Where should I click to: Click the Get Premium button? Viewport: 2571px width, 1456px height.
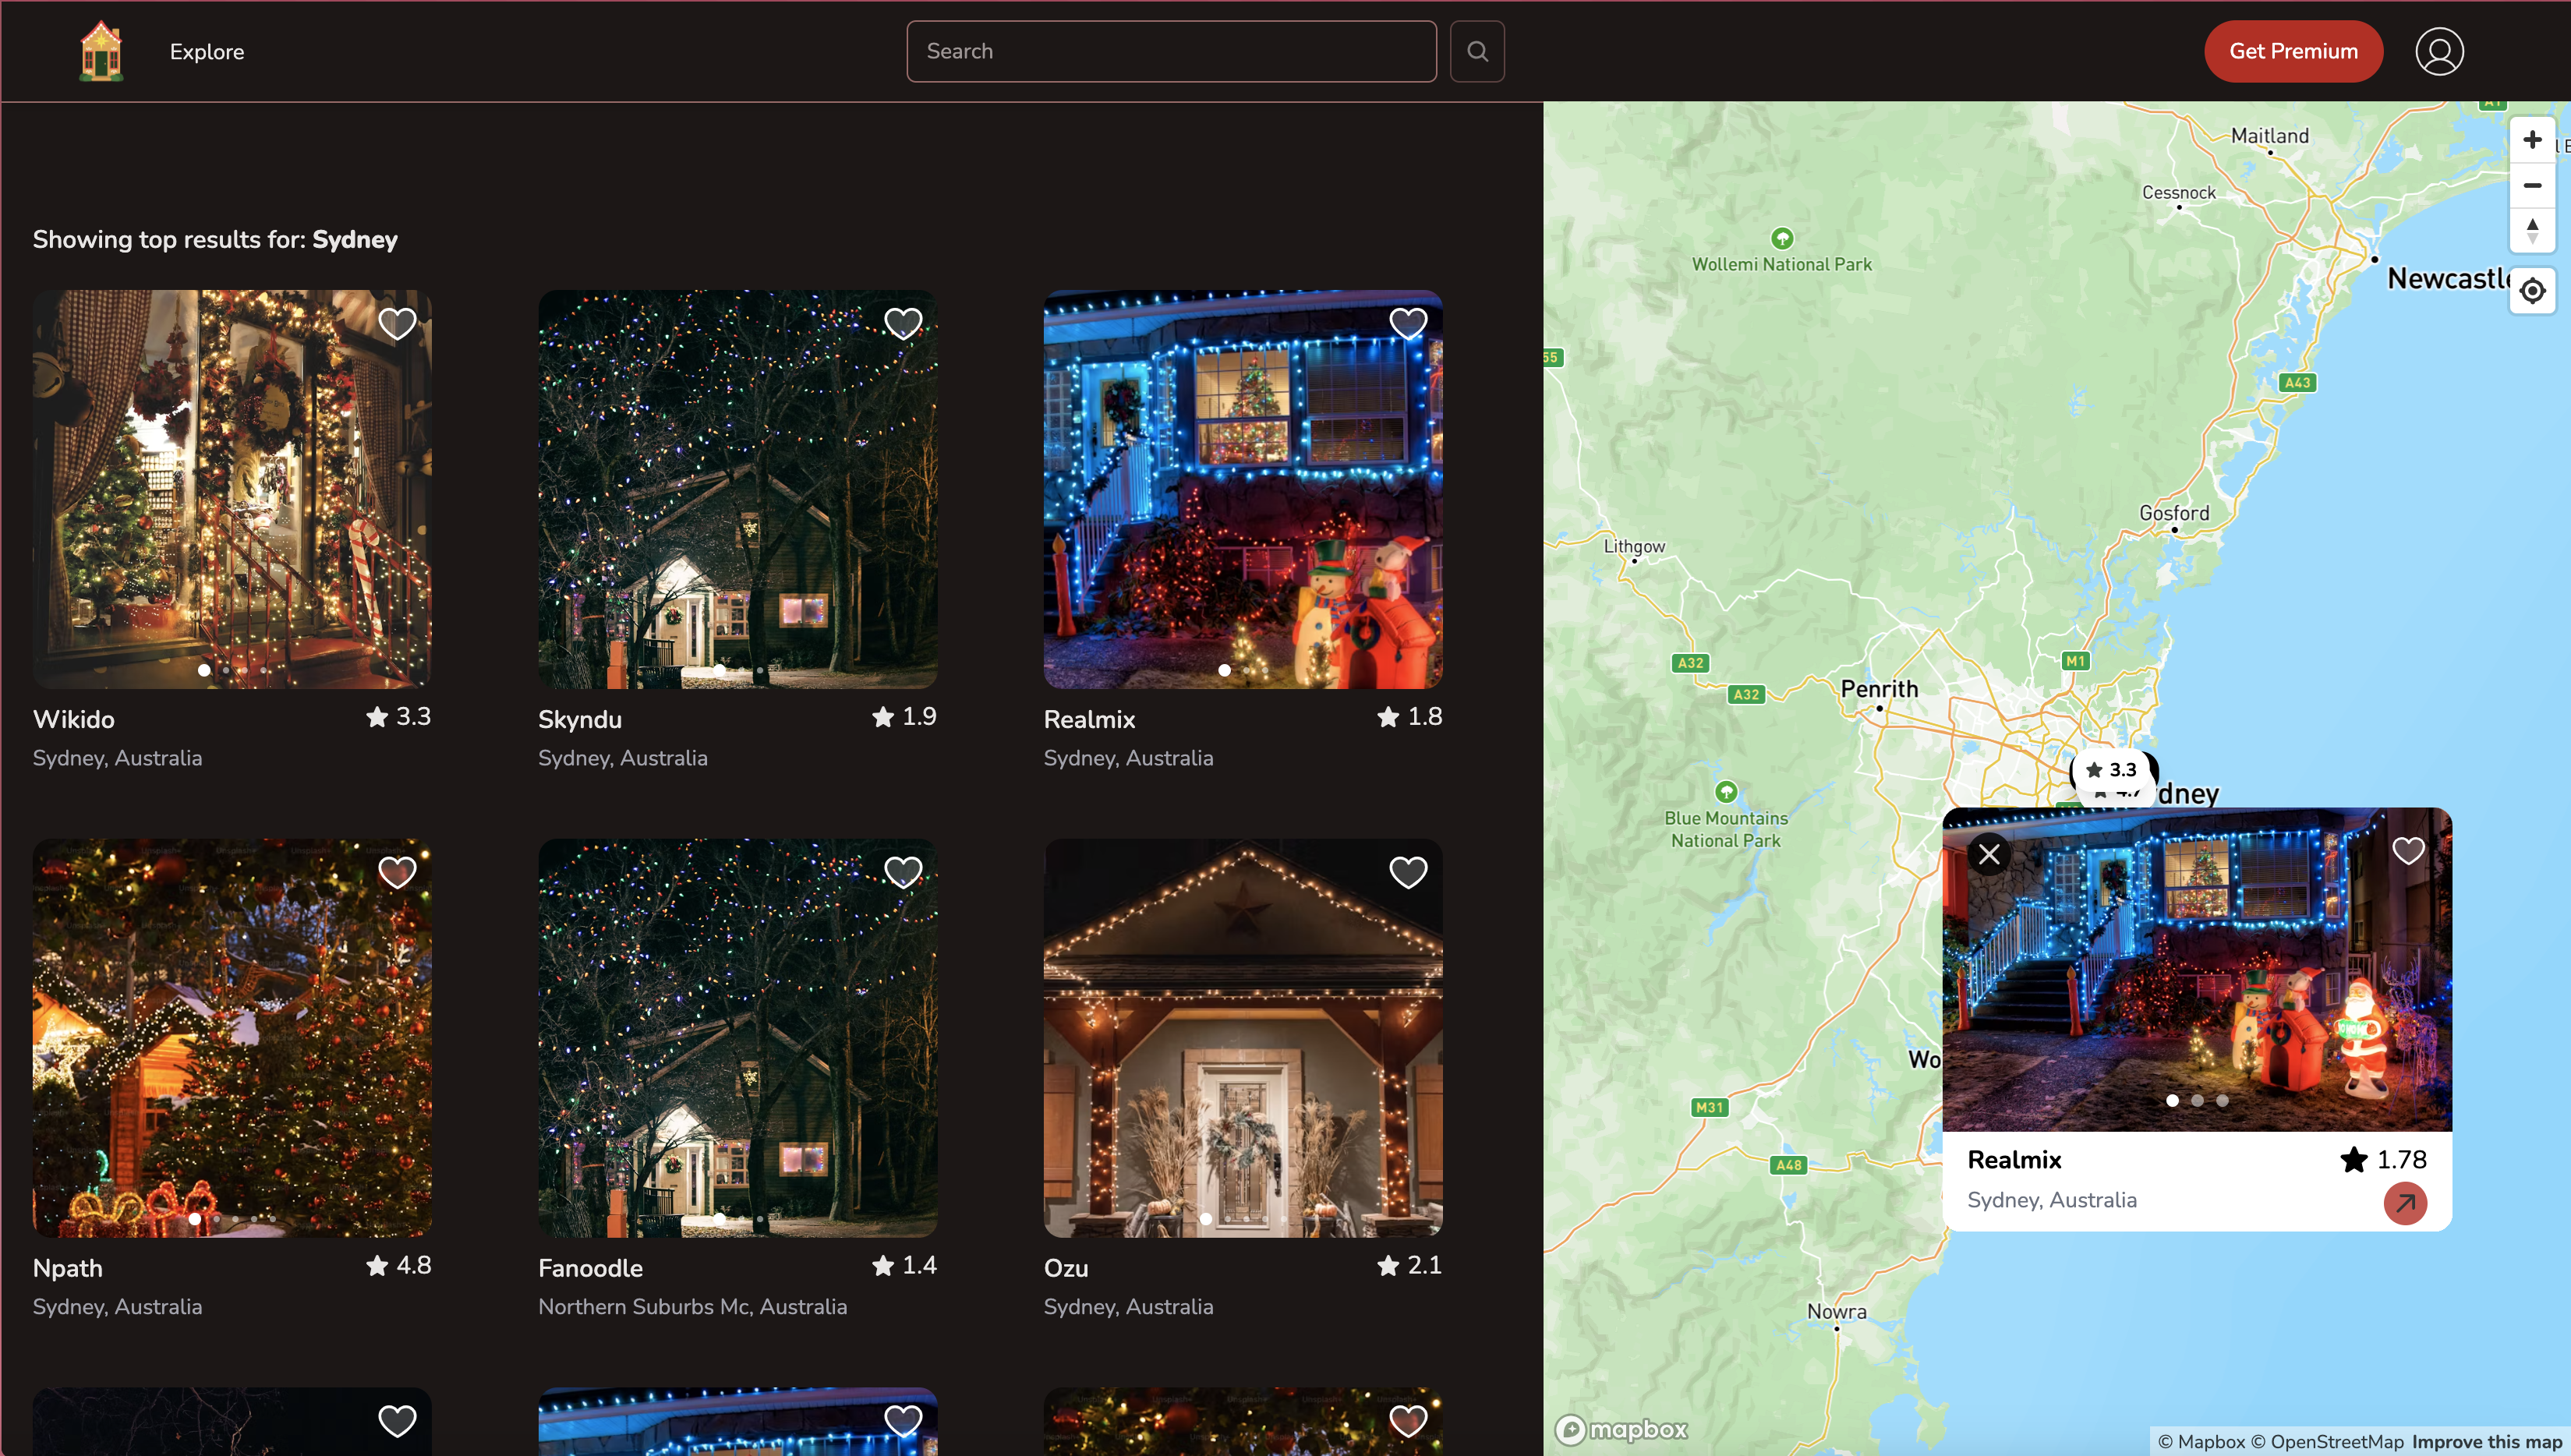(2293, 51)
